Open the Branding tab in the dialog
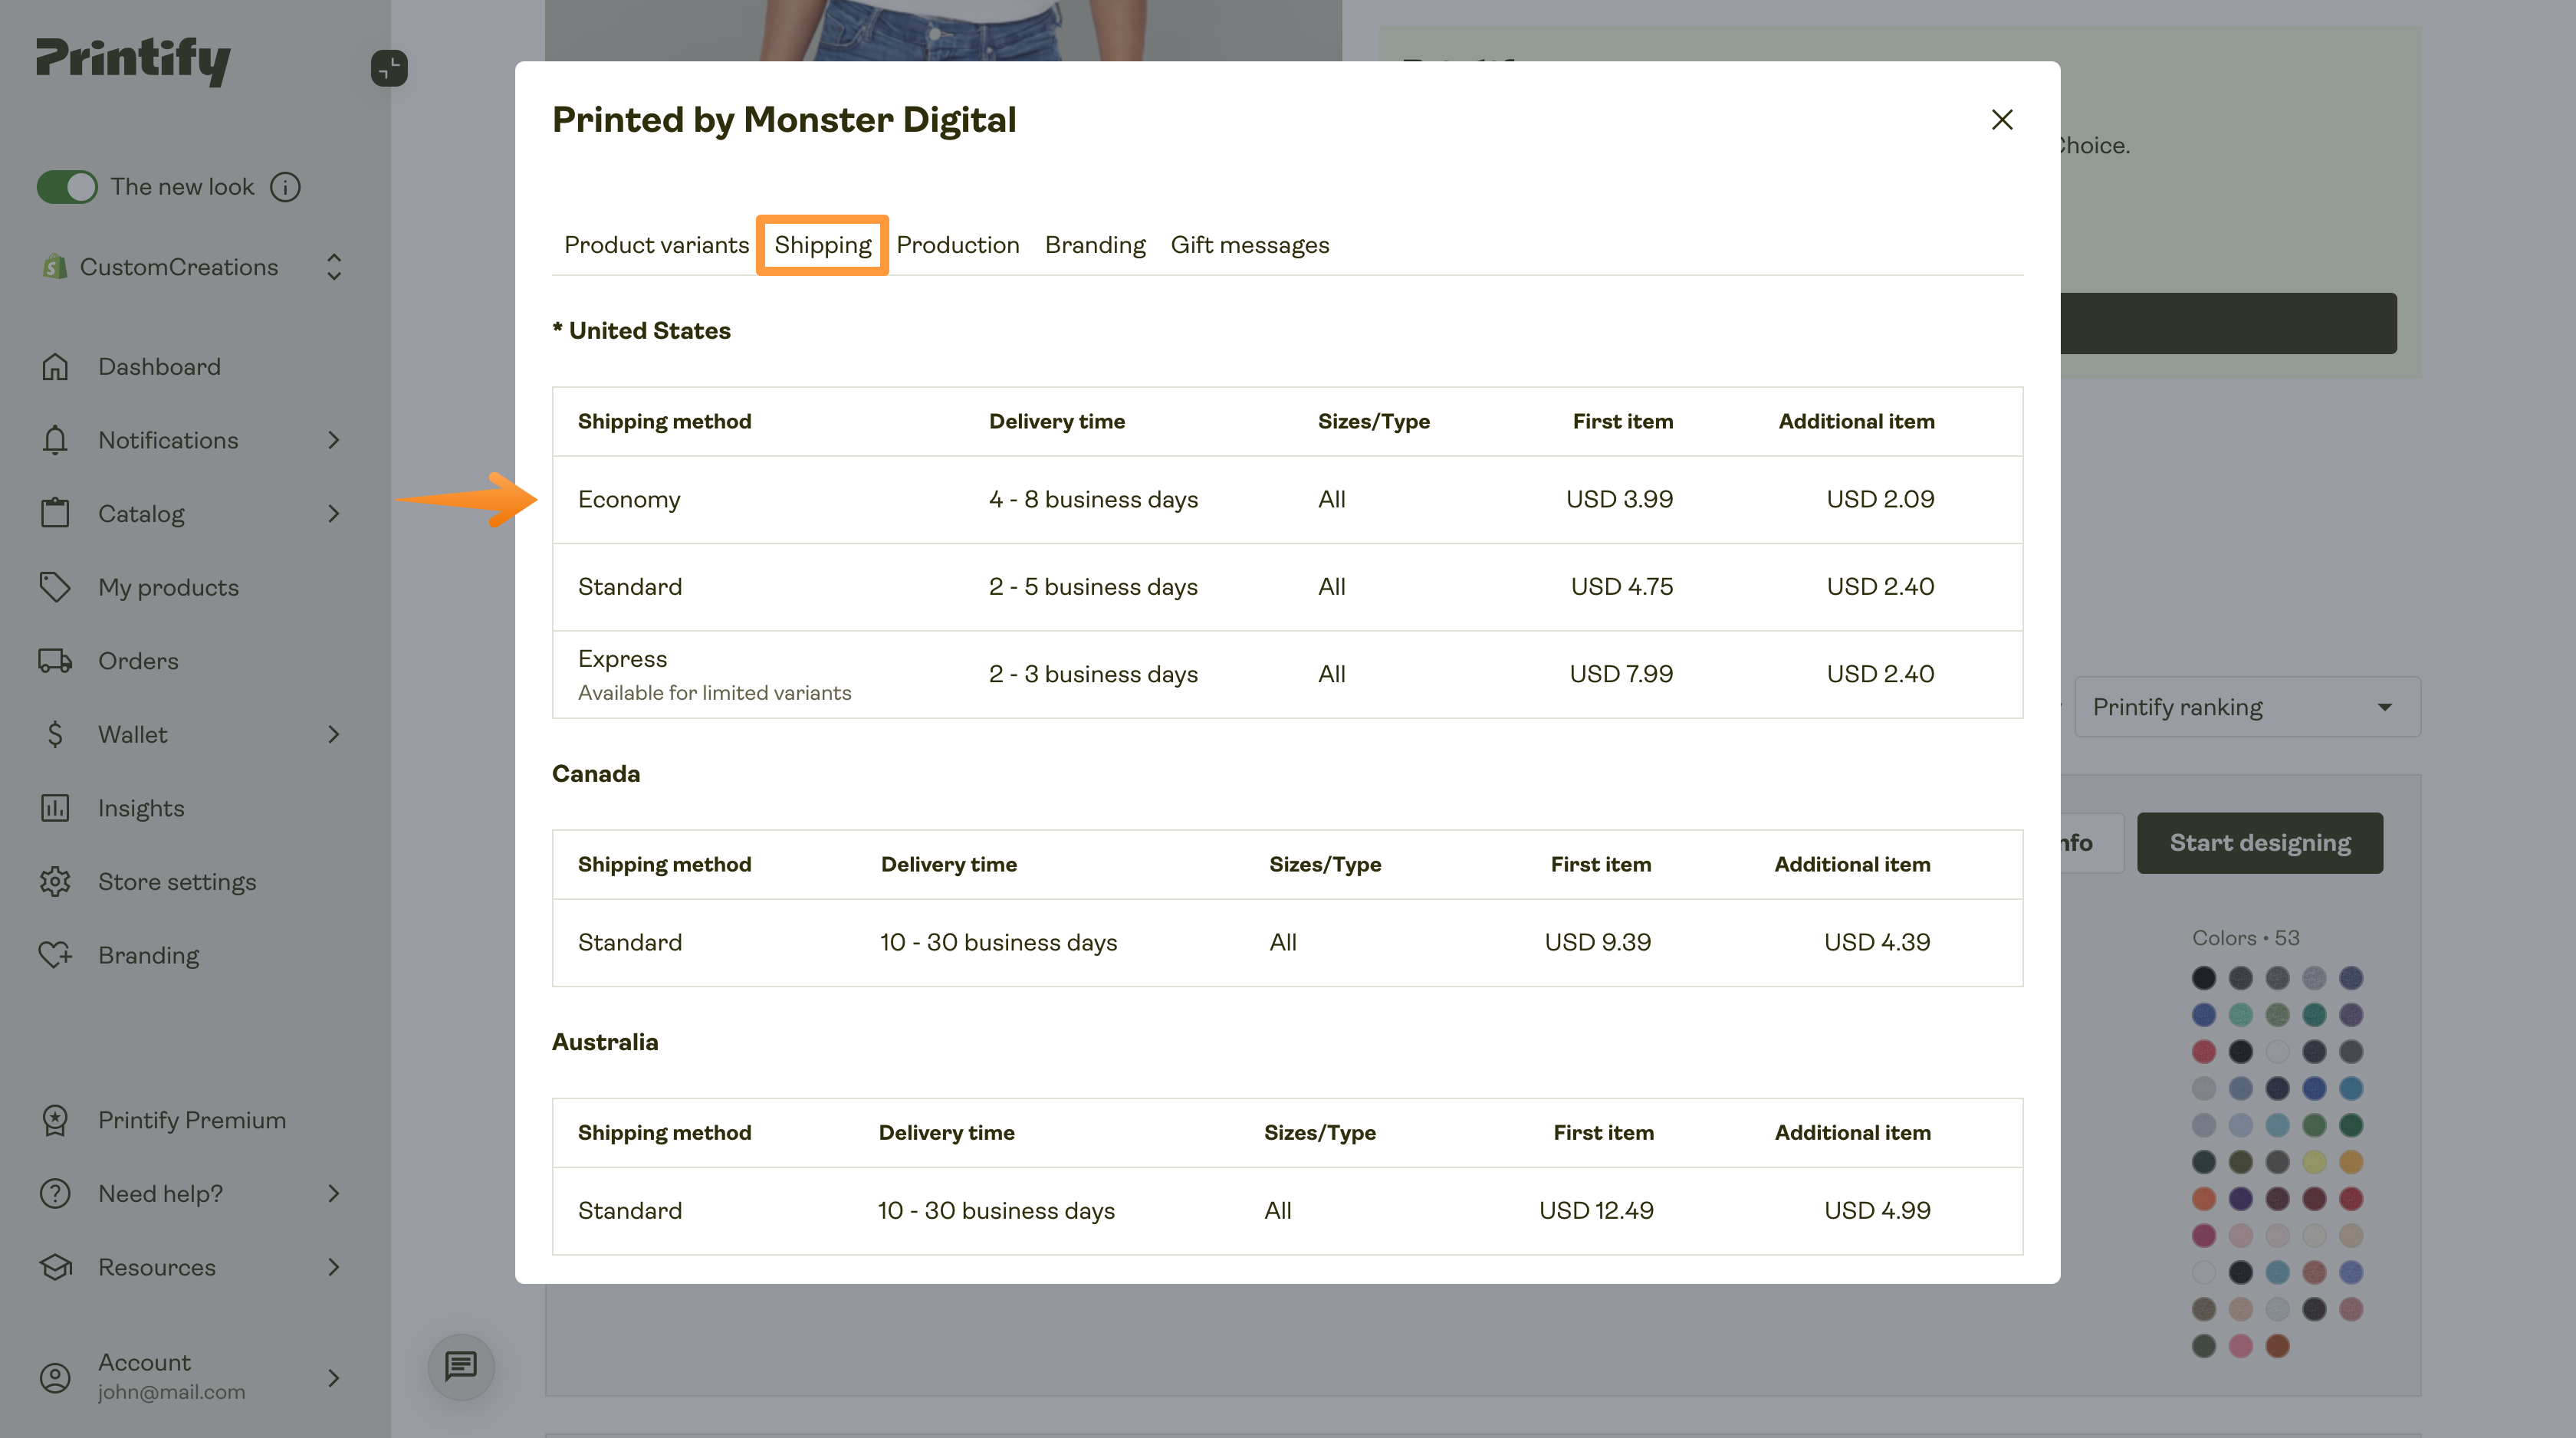 coord(1095,245)
